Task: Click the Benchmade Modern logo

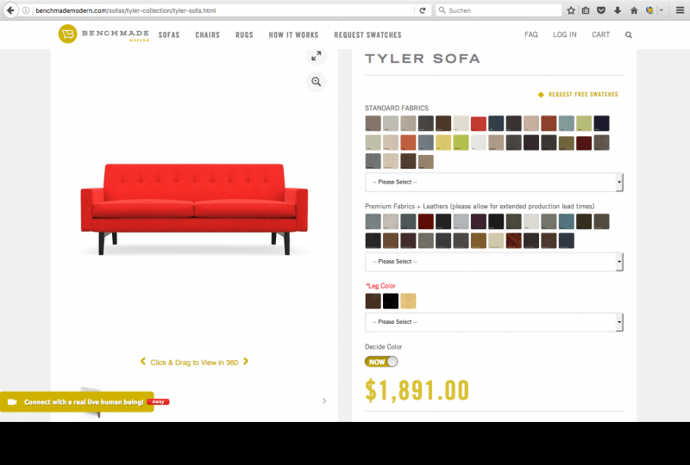Action: click(103, 34)
